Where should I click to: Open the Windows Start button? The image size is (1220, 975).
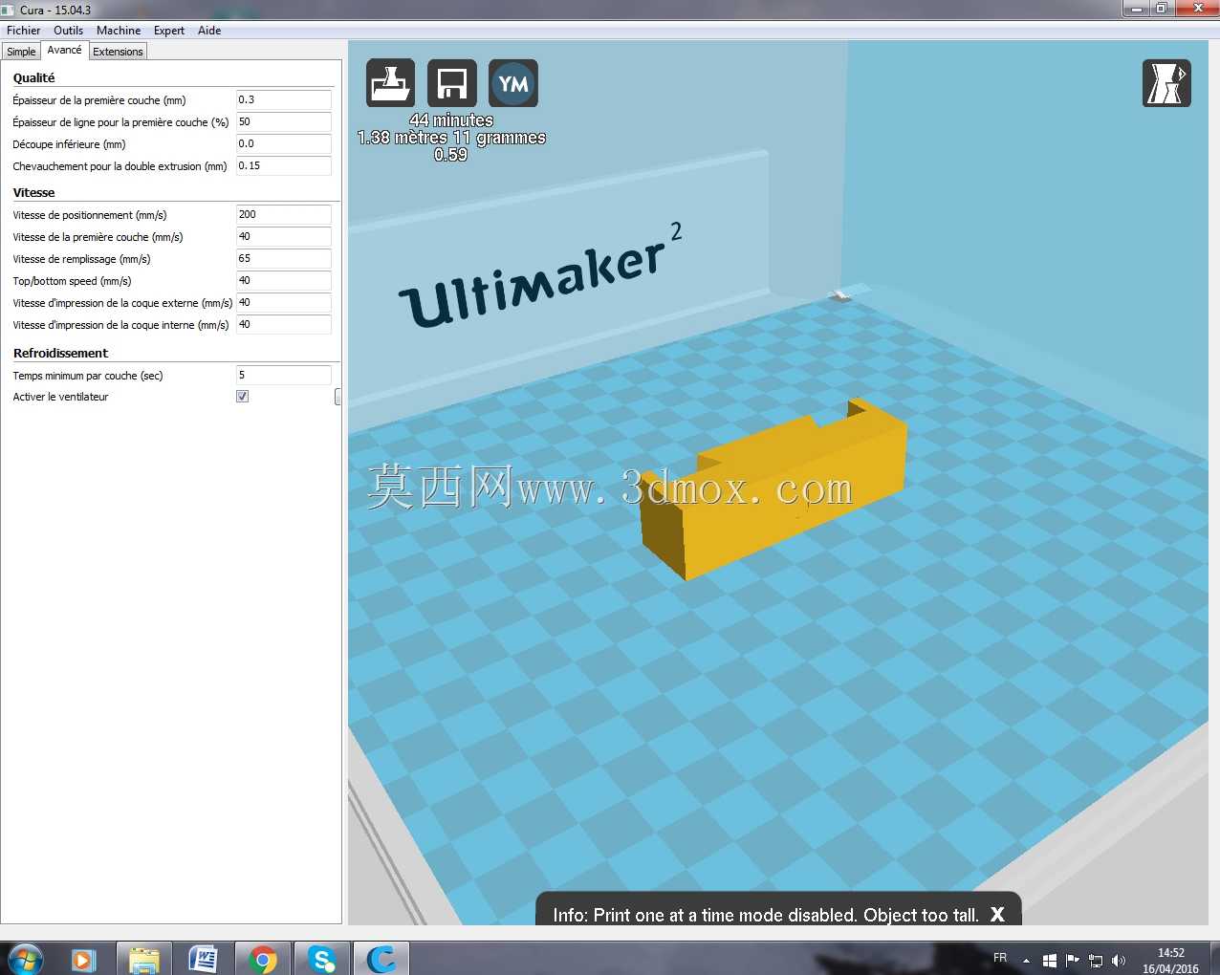[x=25, y=958]
